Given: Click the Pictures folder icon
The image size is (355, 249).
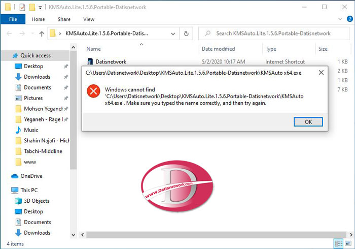Looking at the screenshot, I should tap(18, 98).
